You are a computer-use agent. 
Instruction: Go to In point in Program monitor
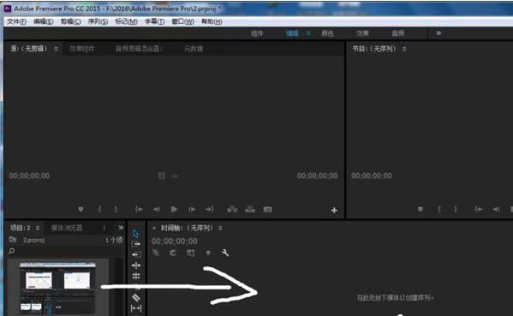pyautogui.click(x=479, y=209)
